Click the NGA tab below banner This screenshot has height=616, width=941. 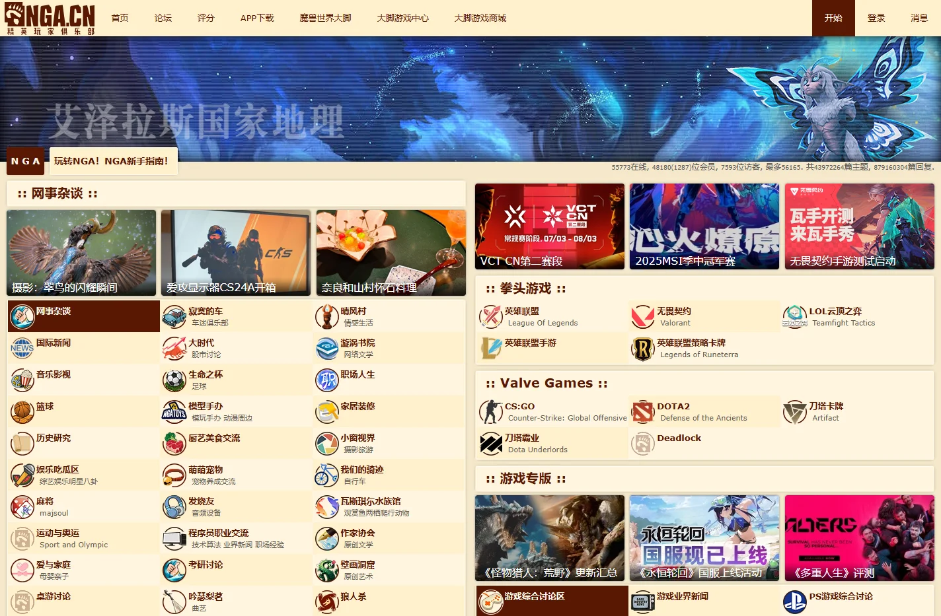[25, 161]
